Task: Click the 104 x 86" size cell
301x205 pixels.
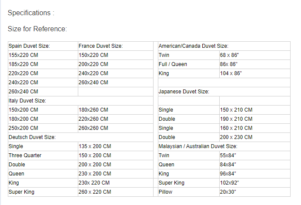Action: [x=231, y=73]
